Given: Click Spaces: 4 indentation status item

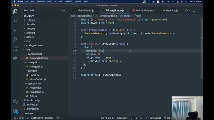Looking at the screenshot, I should (x=122, y=118).
